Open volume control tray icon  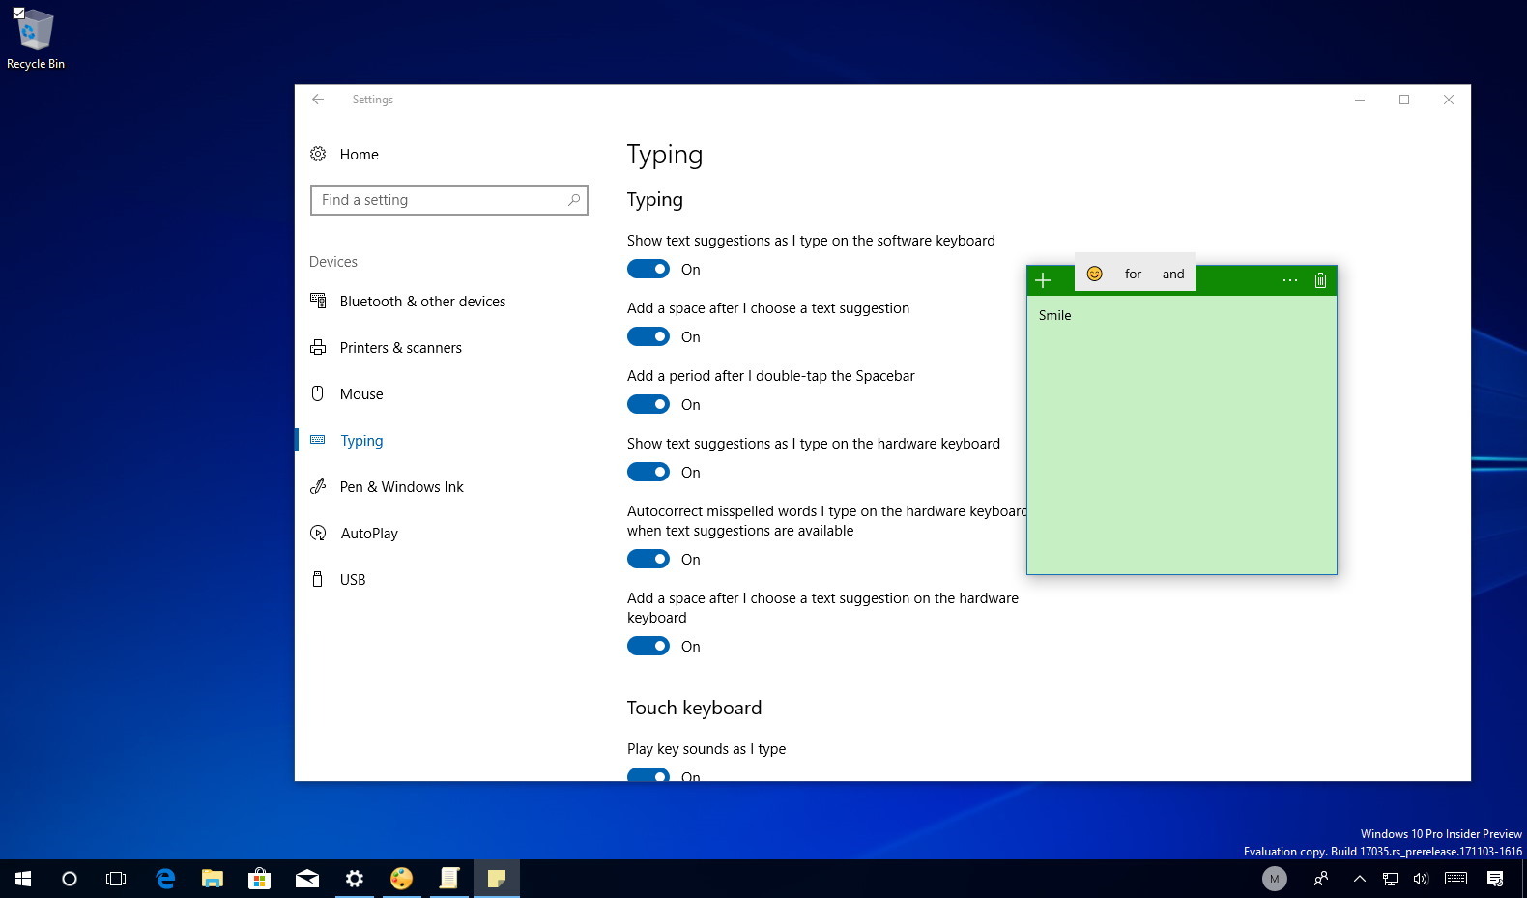(1421, 879)
